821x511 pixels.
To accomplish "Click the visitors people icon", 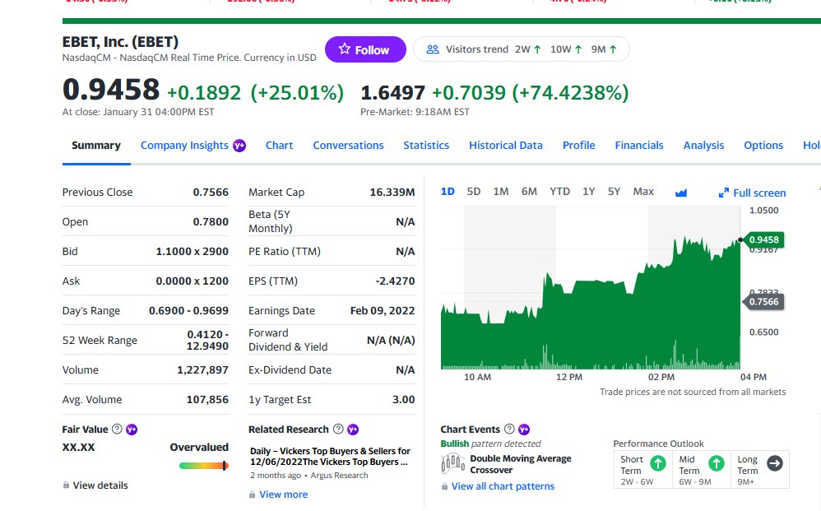I will pyautogui.click(x=433, y=49).
